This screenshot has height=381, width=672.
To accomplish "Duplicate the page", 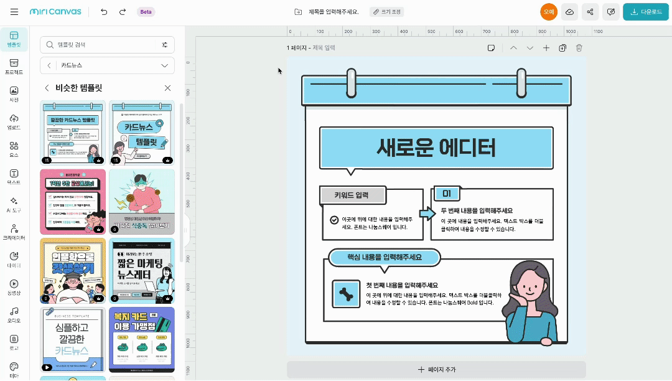I will (x=562, y=48).
